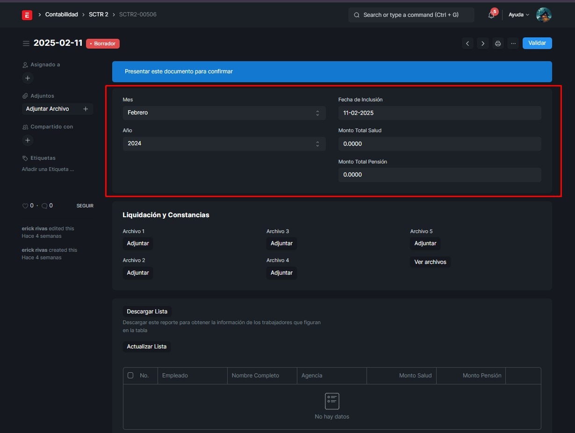575x433 pixels.
Task: Navigate to SCTR 2 breadcrumb
Action: coord(98,14)
